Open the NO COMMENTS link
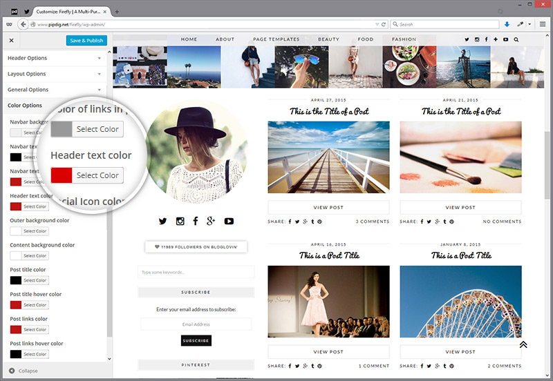Image resolution: width=553 pixels, height=381 pixels. (x=502, y=222)
